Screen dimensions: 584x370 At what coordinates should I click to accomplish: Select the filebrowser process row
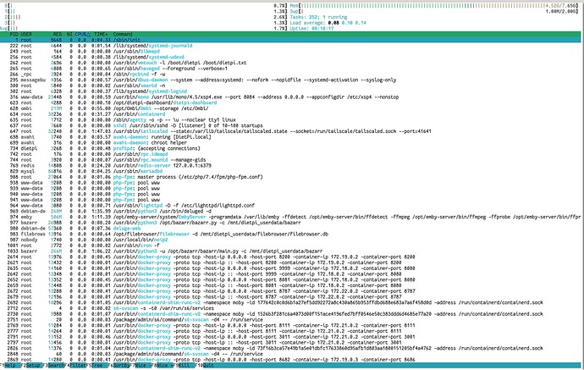pyautogui.click(x=292, y=234)
